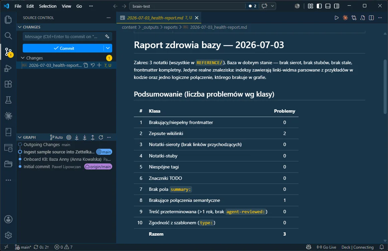The image size is (388, 251).
Task: Open the Extensions view
Action: (8, 84)
